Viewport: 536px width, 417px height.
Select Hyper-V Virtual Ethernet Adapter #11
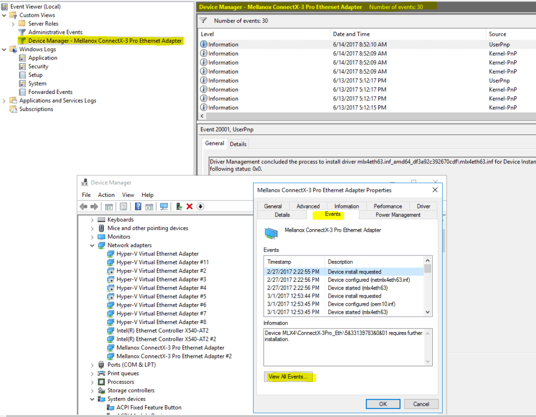[162, 262]
